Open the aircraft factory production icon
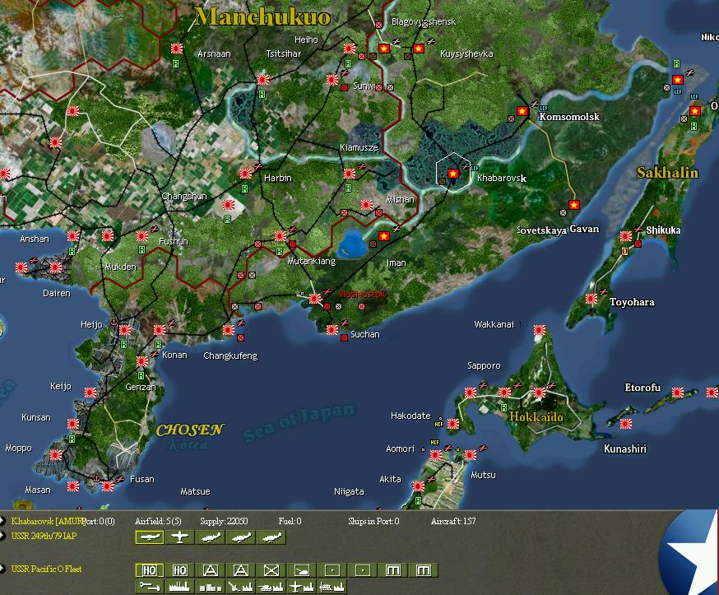The image size is (719, 595). [302, 587]
